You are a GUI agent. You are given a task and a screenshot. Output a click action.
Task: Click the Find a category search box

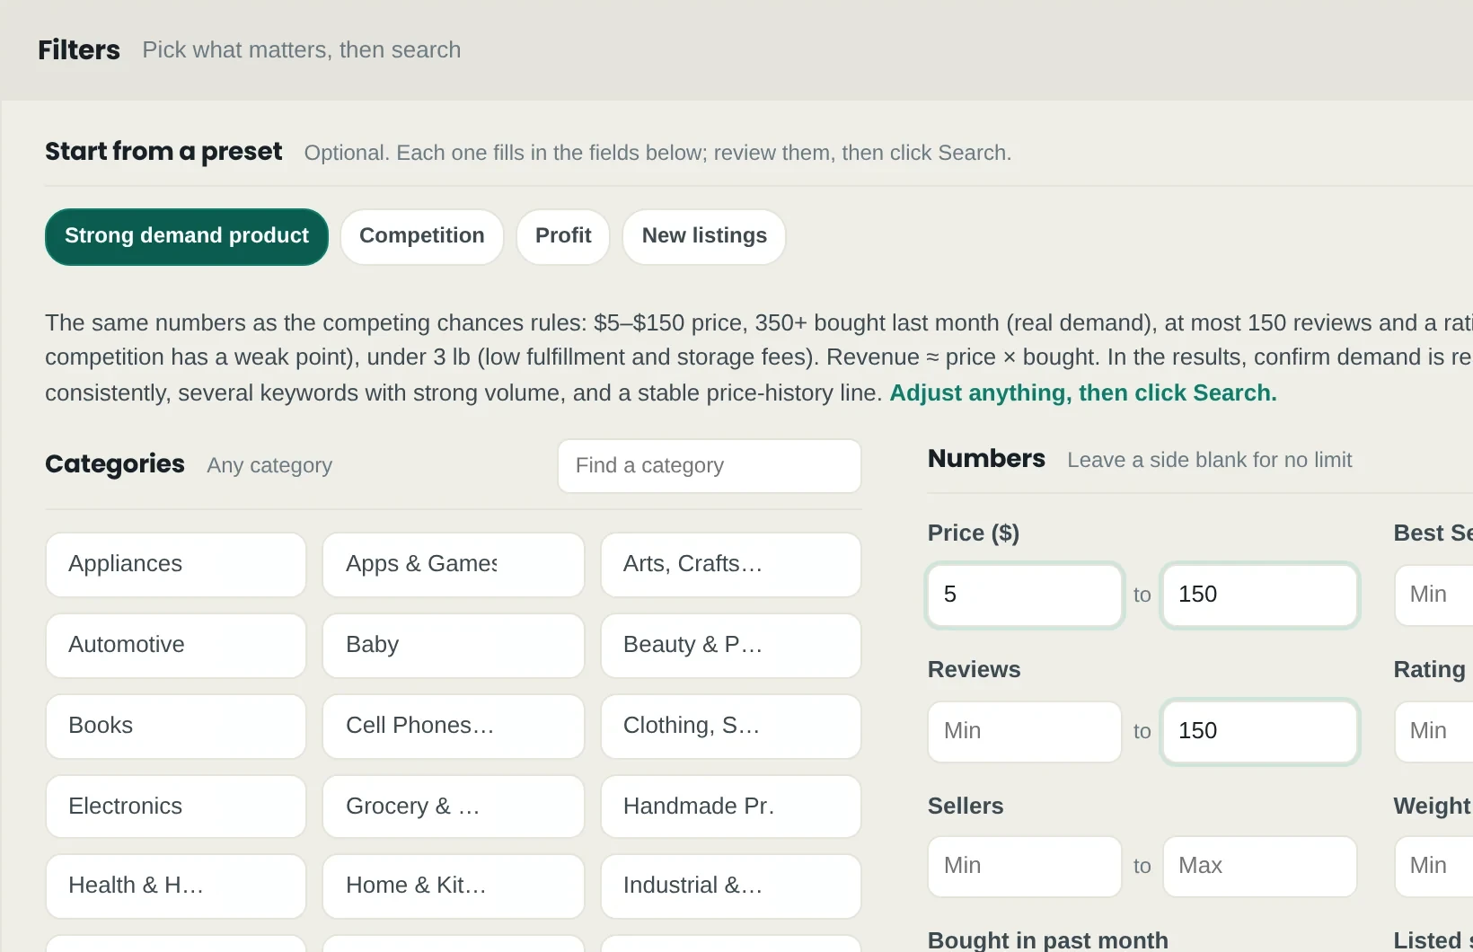[710, 466]
